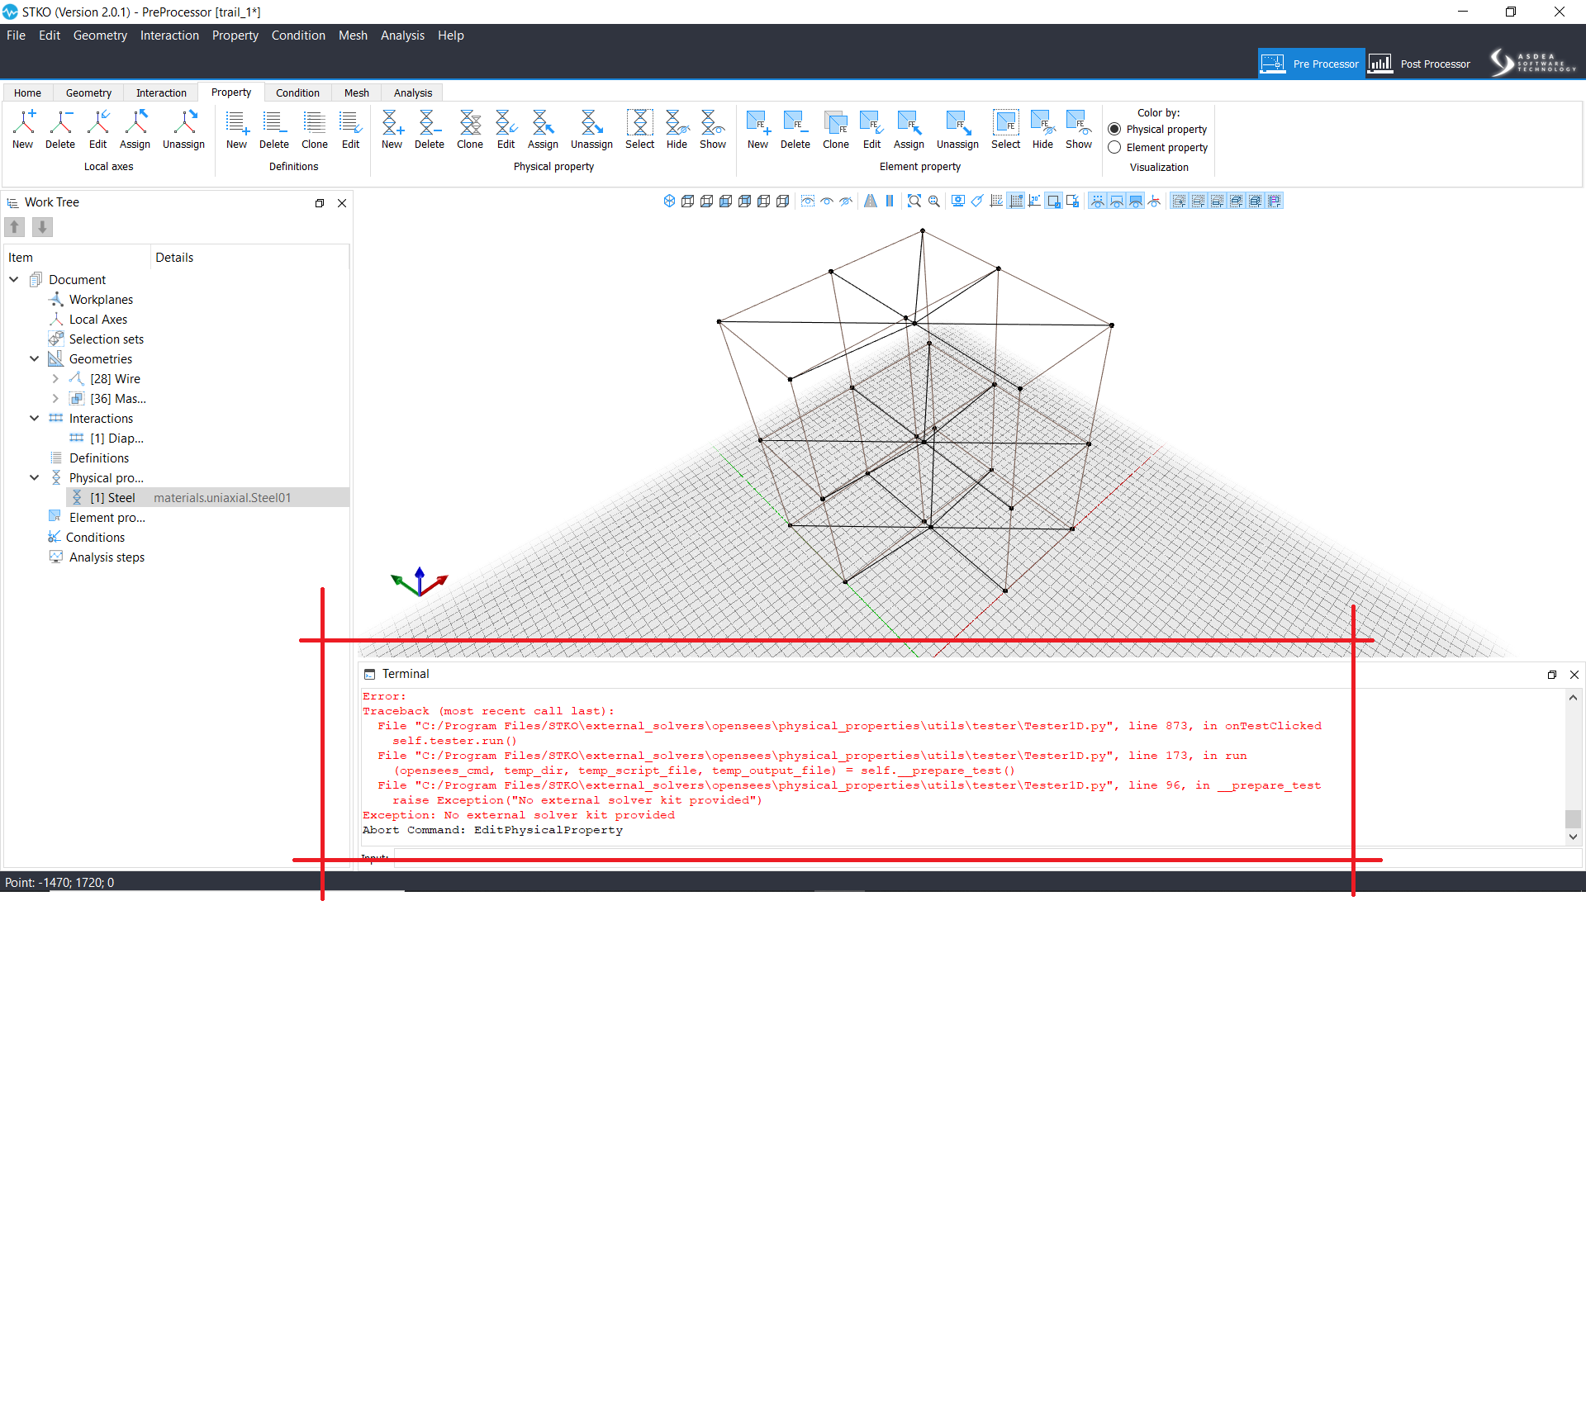Switch to Post Processor mode
Screen dimensions: 1586x1413
(1420, 64)
